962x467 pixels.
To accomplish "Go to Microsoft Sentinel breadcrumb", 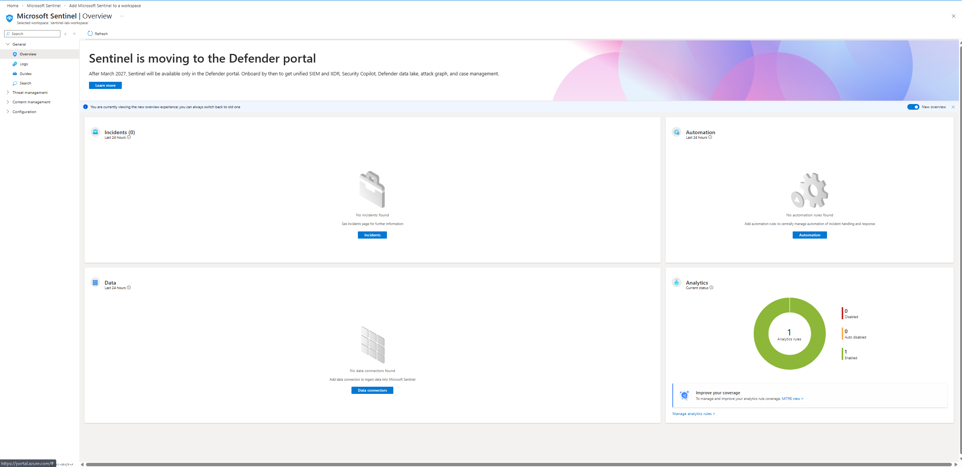I will pos(44,6).
